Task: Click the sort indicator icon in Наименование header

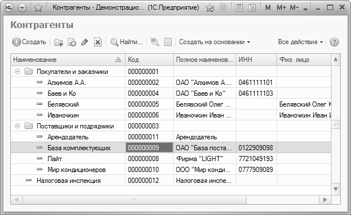Action: pyautogui.click(x=118, y=60)
